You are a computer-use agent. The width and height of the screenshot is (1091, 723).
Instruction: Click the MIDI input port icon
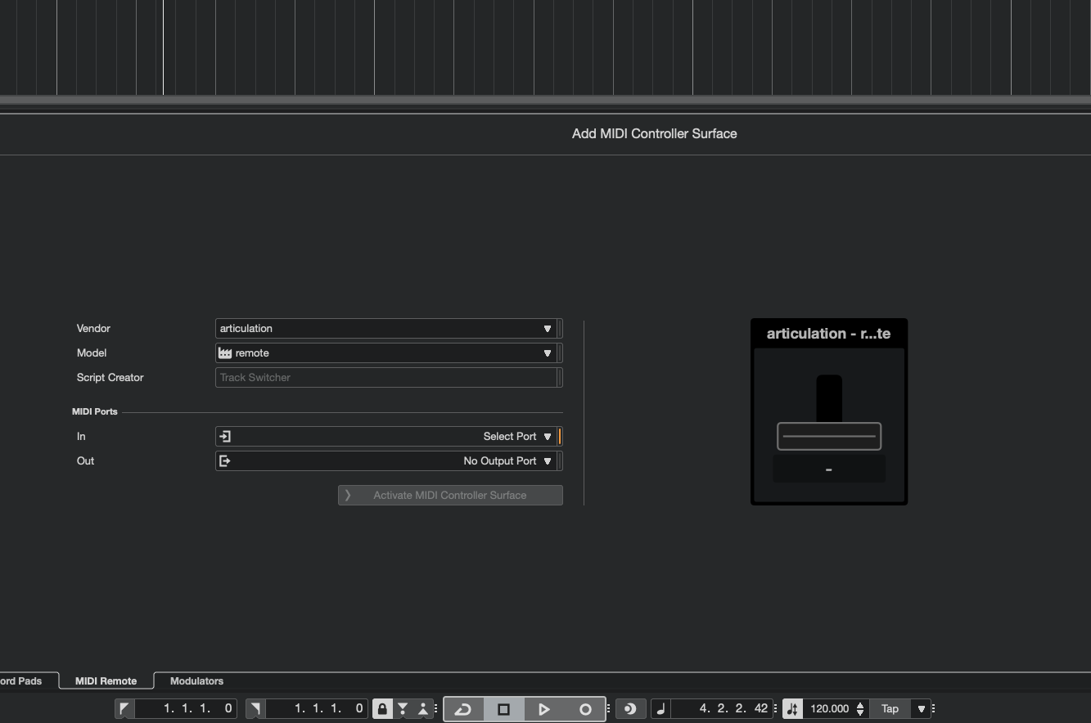click(225, 436)
